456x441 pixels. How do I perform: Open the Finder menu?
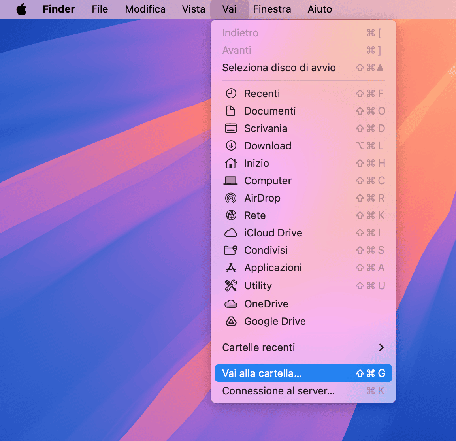[59, 9]
